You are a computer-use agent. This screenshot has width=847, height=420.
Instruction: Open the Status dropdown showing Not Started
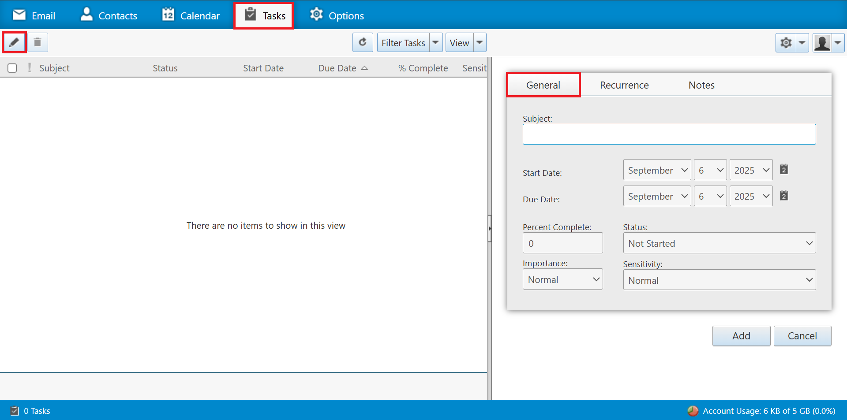720,243
